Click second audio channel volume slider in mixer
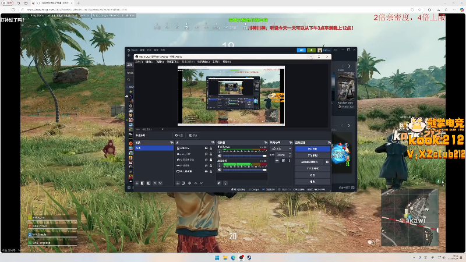The height and width of the screenshot is (262, 466). (x=245, y=169)
